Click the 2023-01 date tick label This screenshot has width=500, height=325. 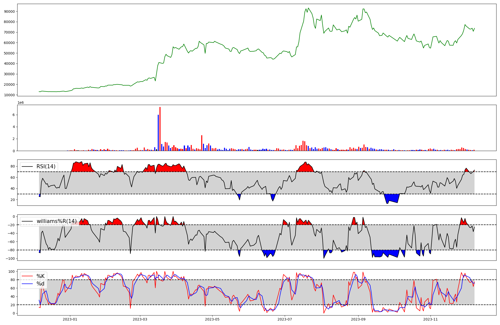[70, 319]
